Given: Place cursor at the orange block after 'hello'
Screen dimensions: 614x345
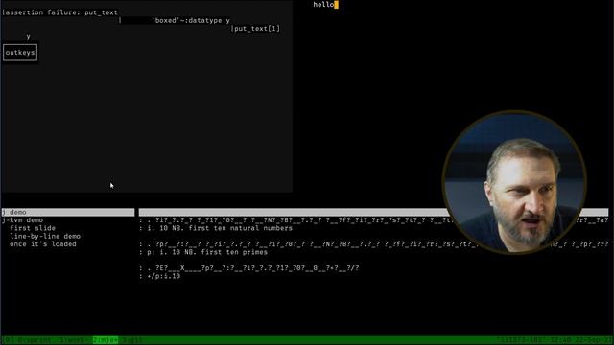Looking at the screenshot, I should pos(337,5).
